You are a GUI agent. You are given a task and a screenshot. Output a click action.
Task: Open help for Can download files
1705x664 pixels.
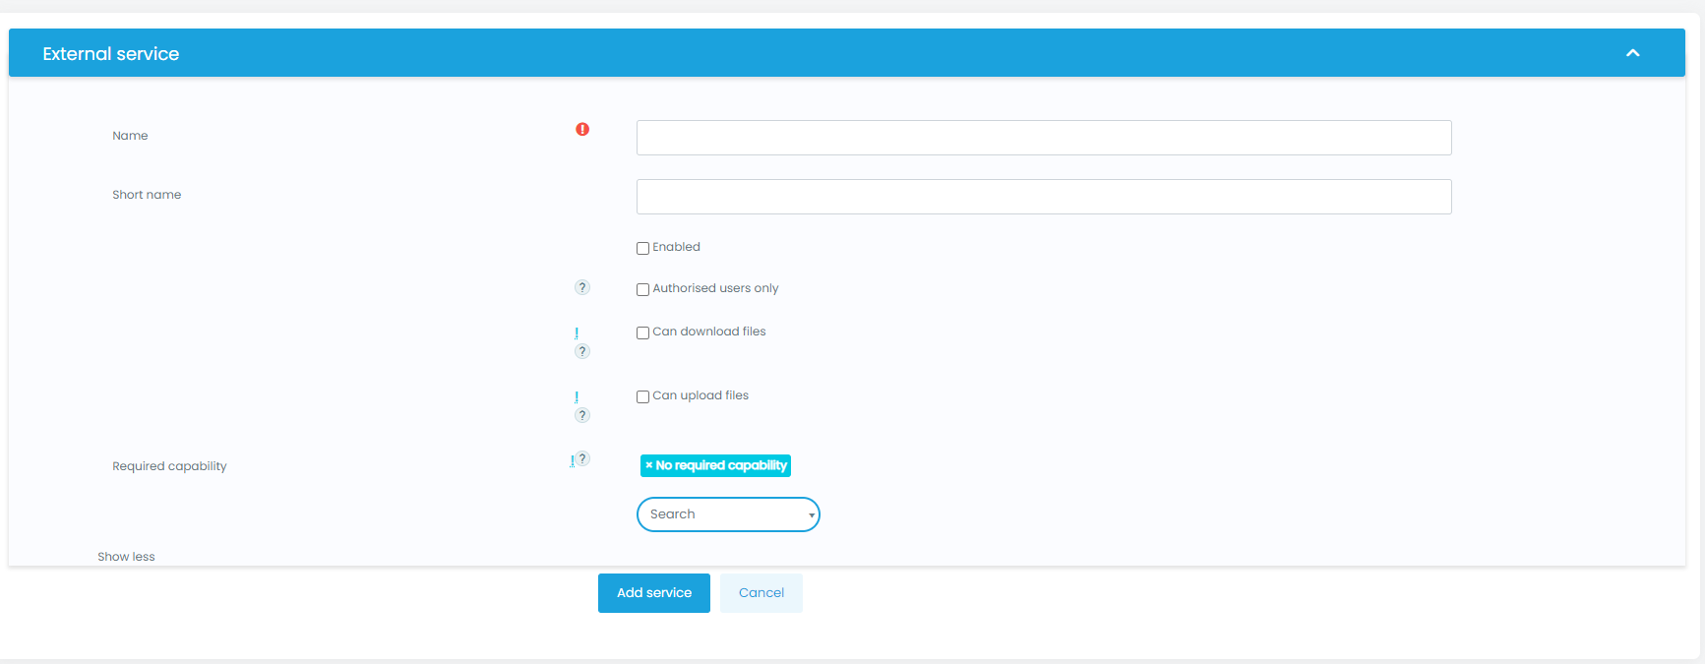[x=582, y=351]
